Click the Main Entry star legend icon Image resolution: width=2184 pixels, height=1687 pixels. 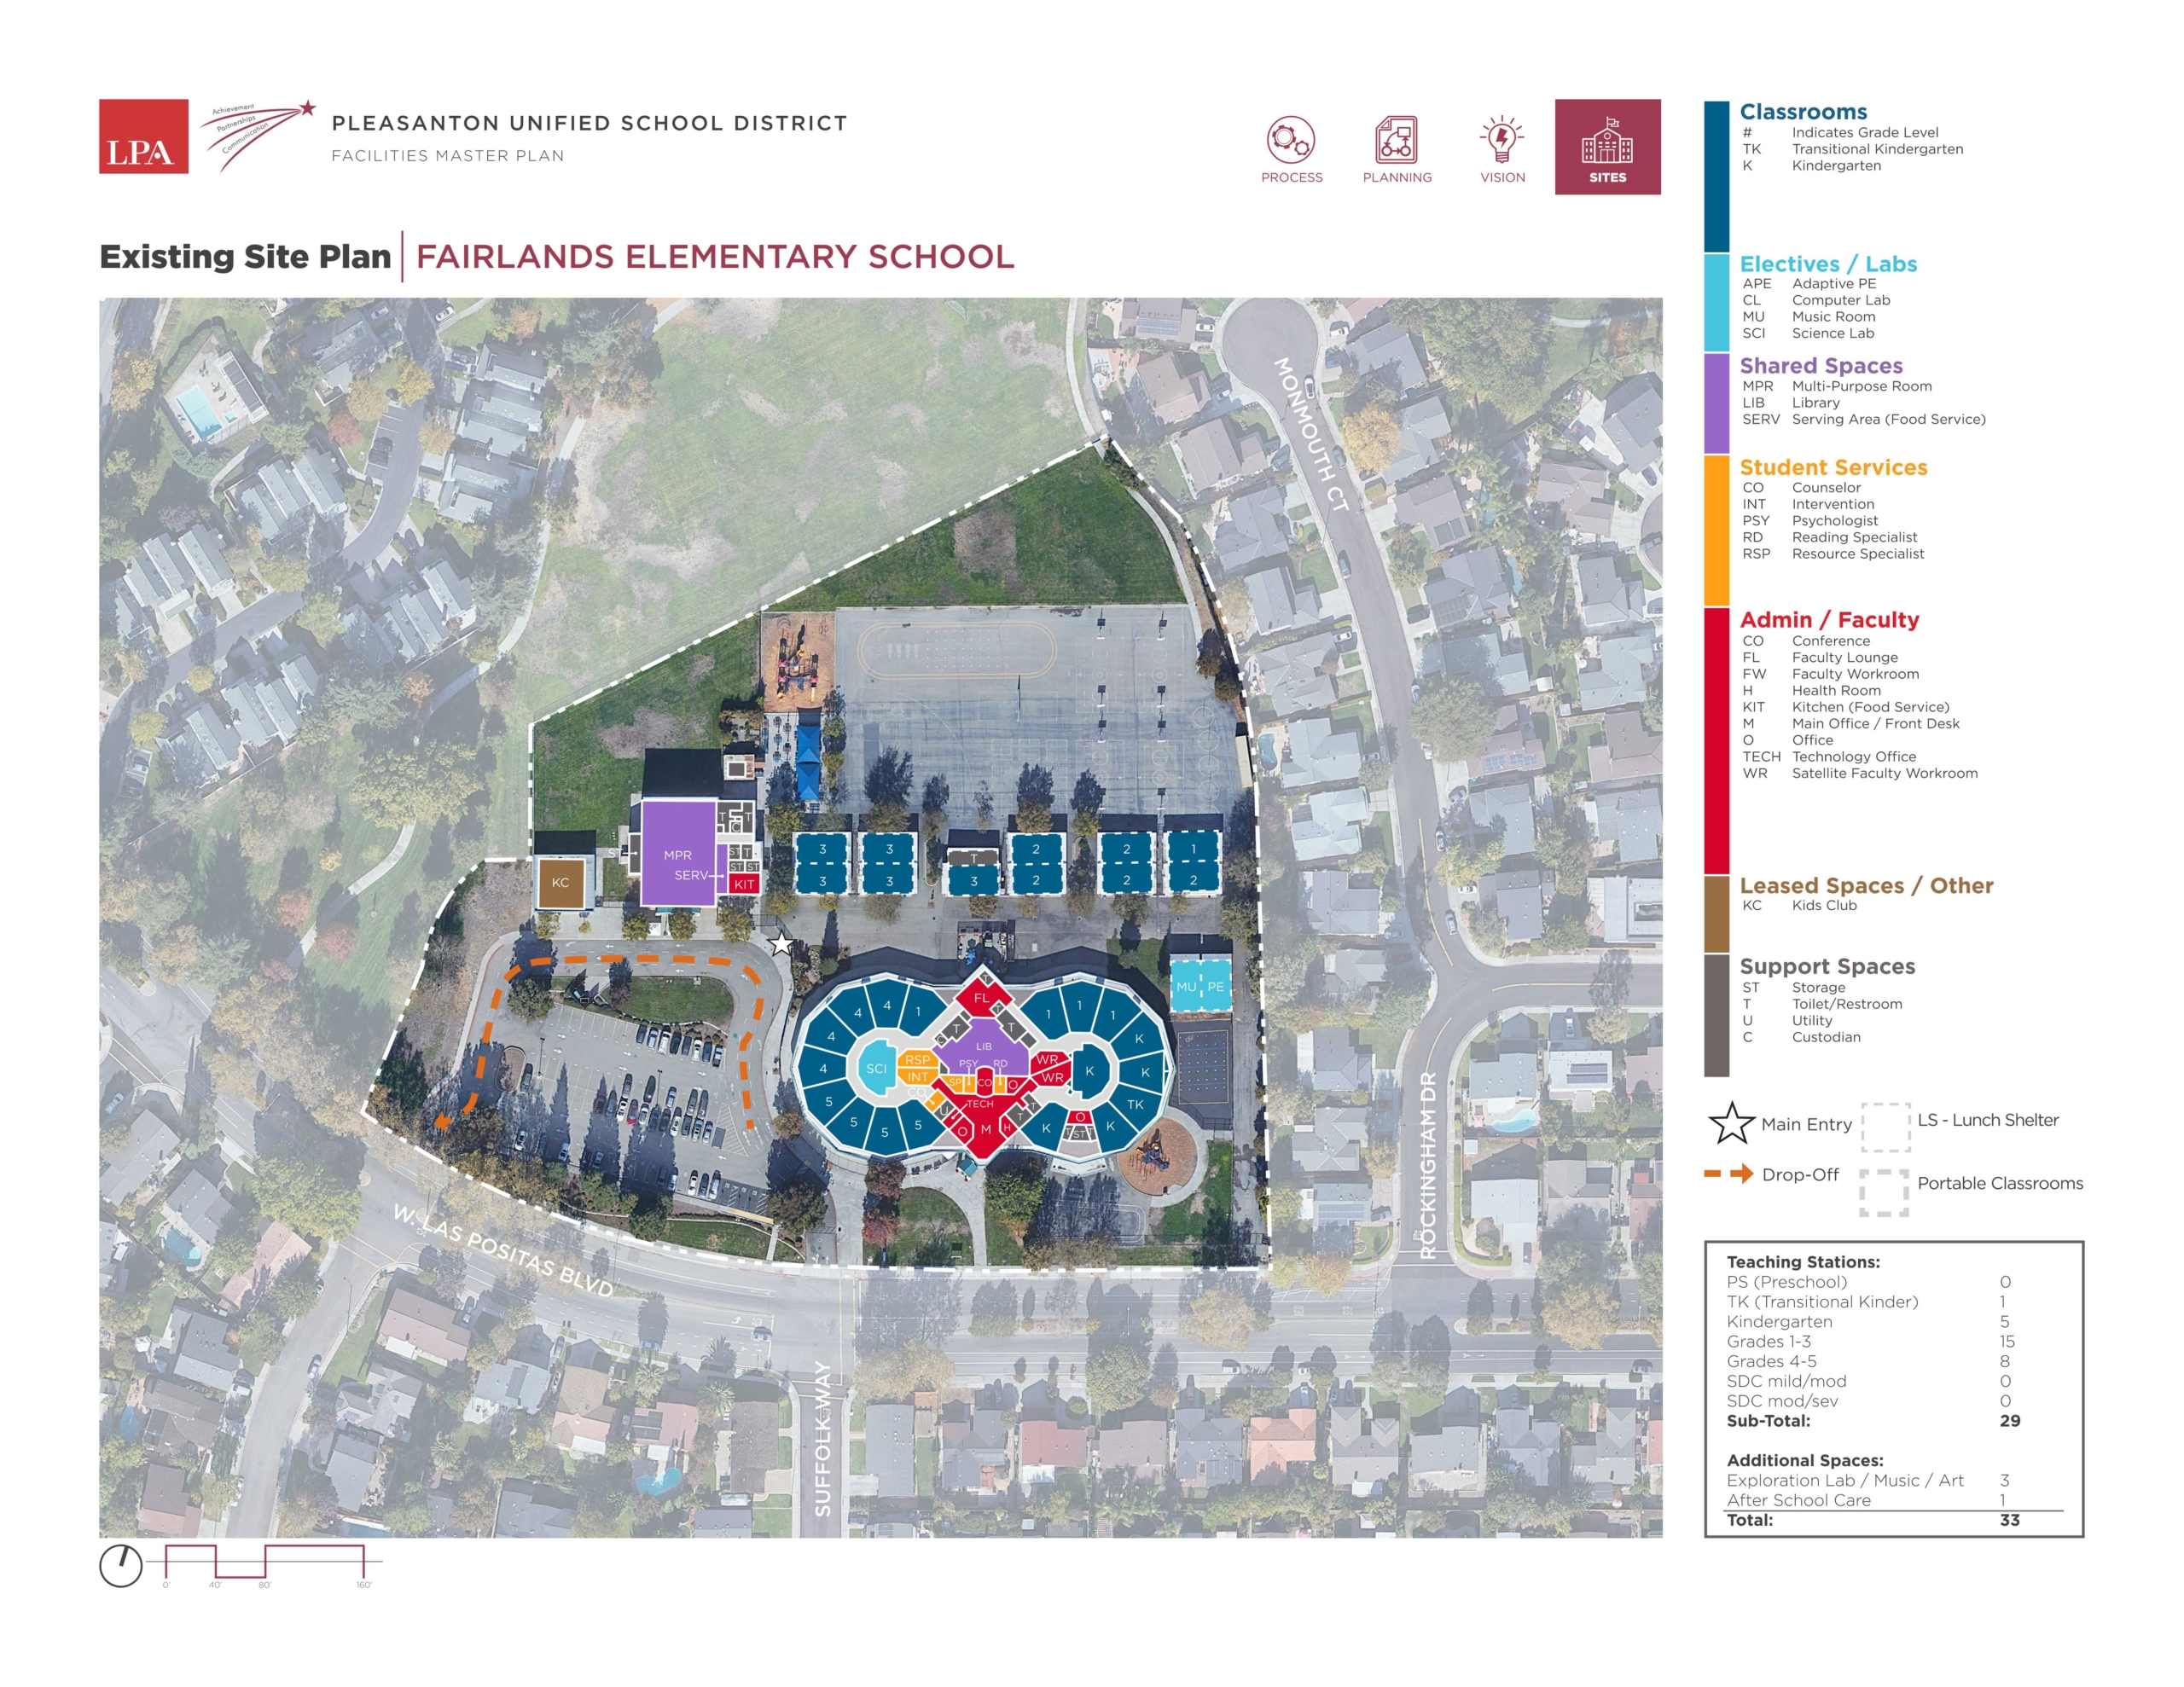point(1731,1123)
